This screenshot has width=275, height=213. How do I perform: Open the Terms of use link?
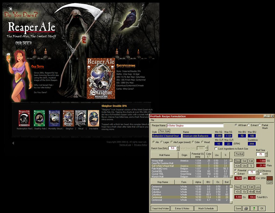click(x=125, y=145)
